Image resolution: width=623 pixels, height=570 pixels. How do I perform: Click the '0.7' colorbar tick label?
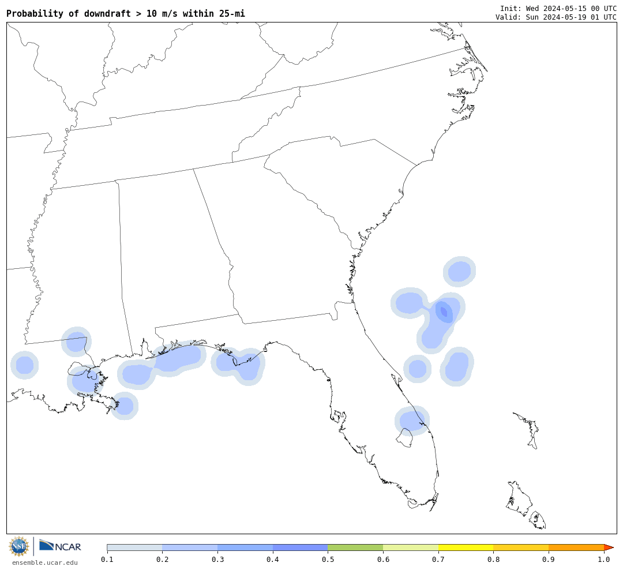[x=438, y=560]
